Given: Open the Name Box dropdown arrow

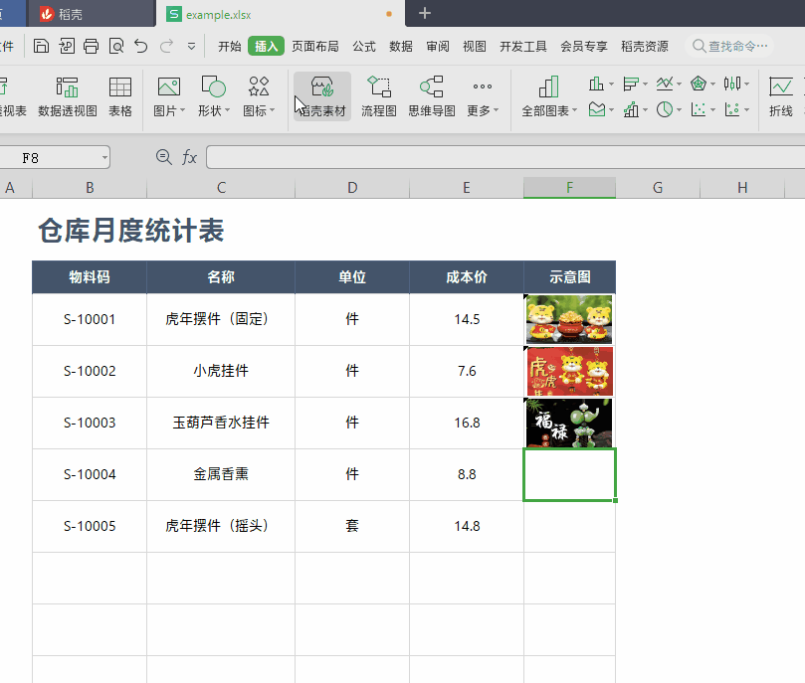Looking at the screenshot, I should pyautogui.click(x=104, y=157).
